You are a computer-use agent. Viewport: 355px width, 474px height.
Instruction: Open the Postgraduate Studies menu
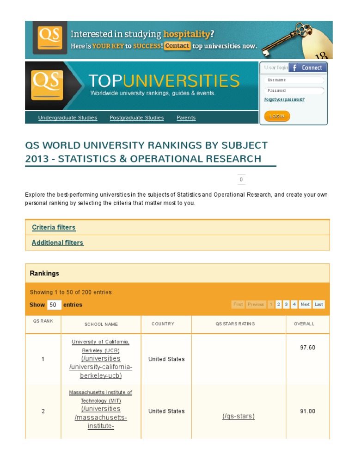(137, 118)
